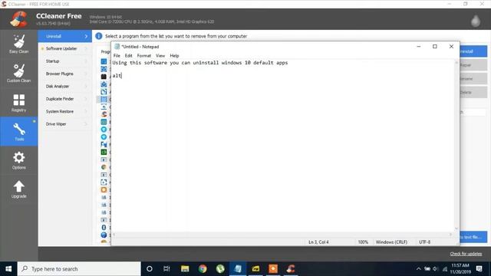
Task: Minimize the Notepad window
Action: coord(419,46)
